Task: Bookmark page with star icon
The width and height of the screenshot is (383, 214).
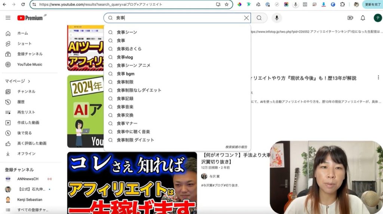Action: (x=227, y=4)
